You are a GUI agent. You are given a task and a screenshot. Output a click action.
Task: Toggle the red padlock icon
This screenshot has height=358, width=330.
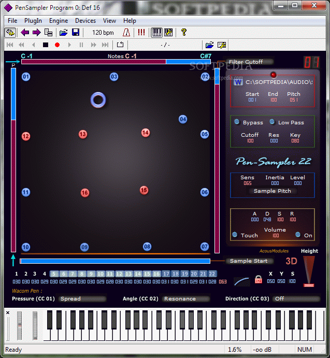(259, 279)
